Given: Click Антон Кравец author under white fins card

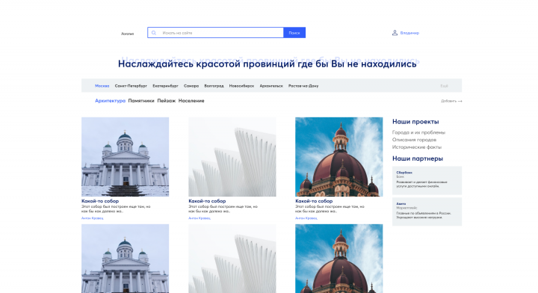Looking at the screenshot, I should coord(200,218).
